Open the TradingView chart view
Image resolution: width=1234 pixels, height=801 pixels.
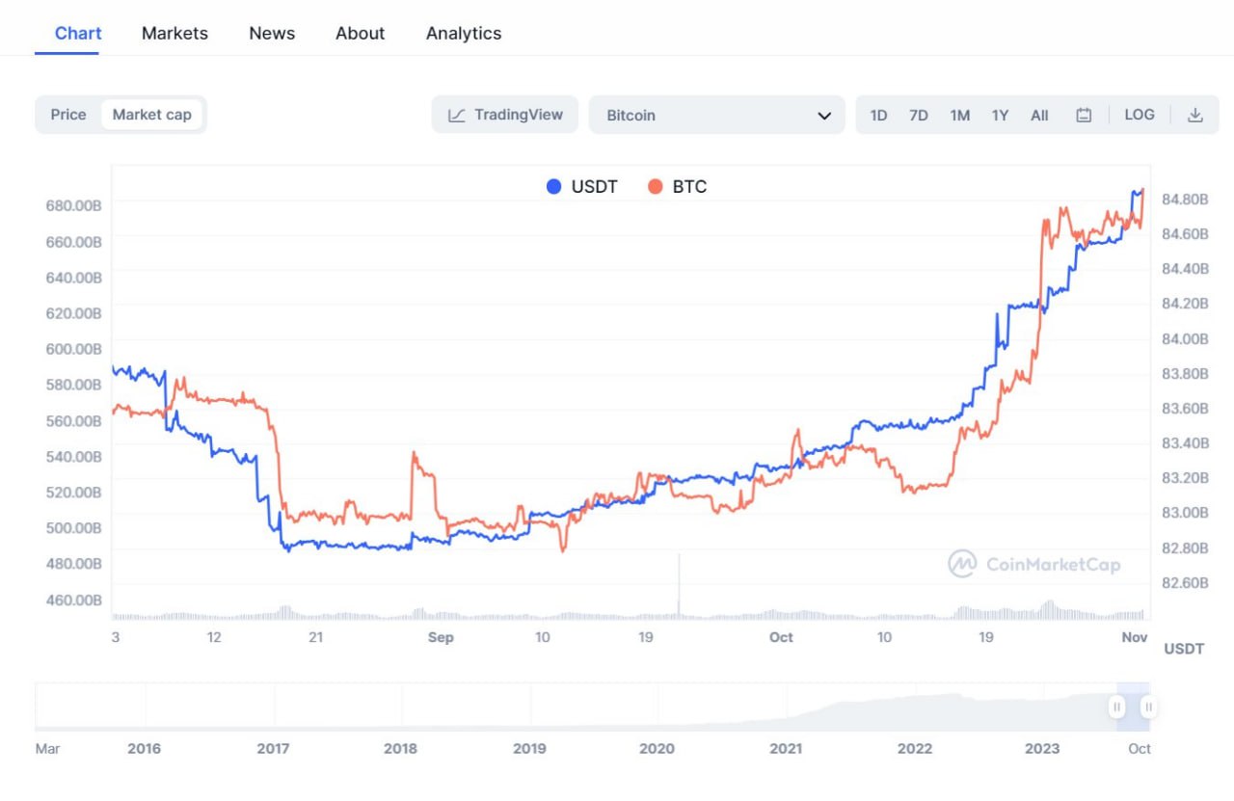point(505,115)
